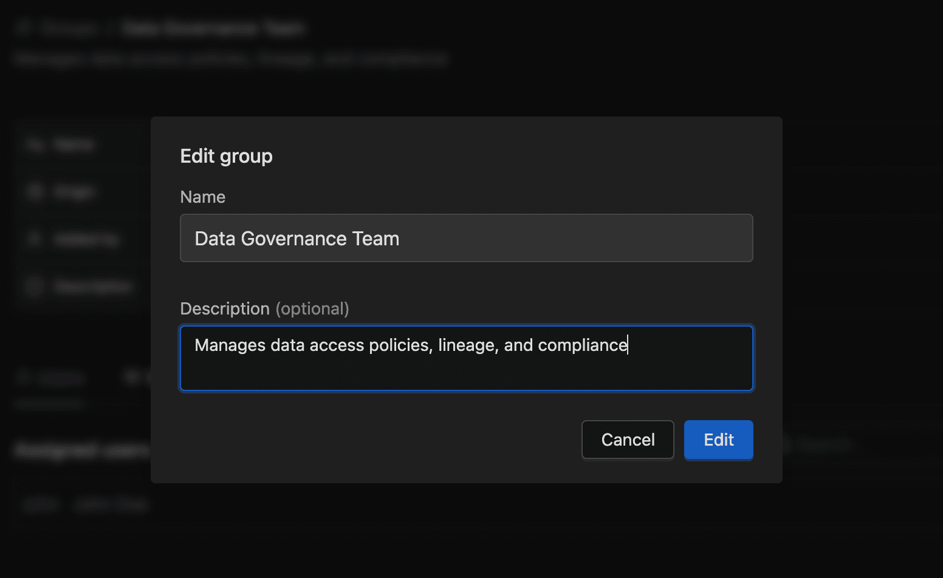Click the blurred user row at bottom-left
Screen dimensions: 943x578
click(x=85, y=505)
